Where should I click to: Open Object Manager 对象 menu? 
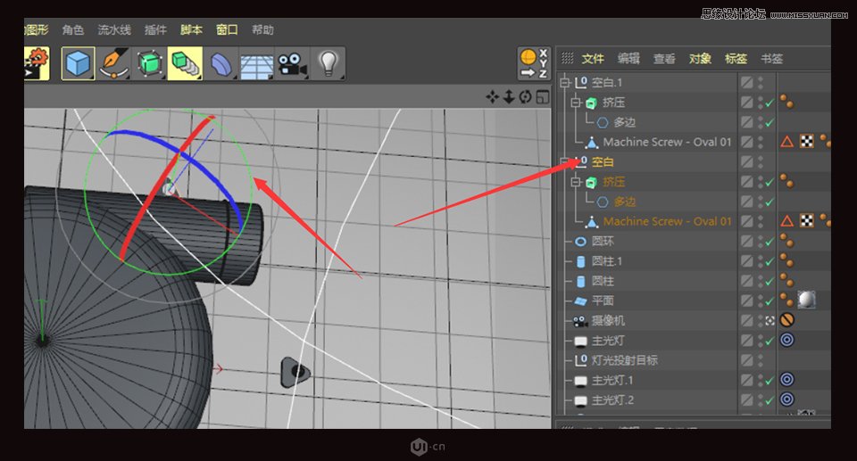click(700, 59)
